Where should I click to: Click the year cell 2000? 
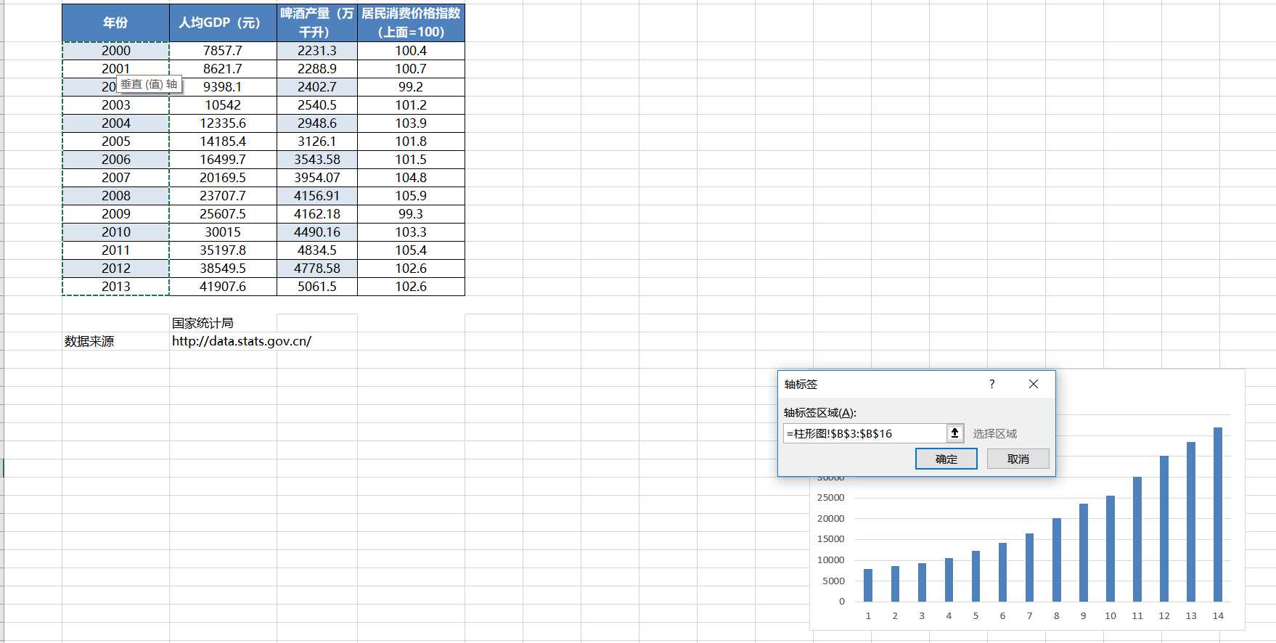[116, 51]
